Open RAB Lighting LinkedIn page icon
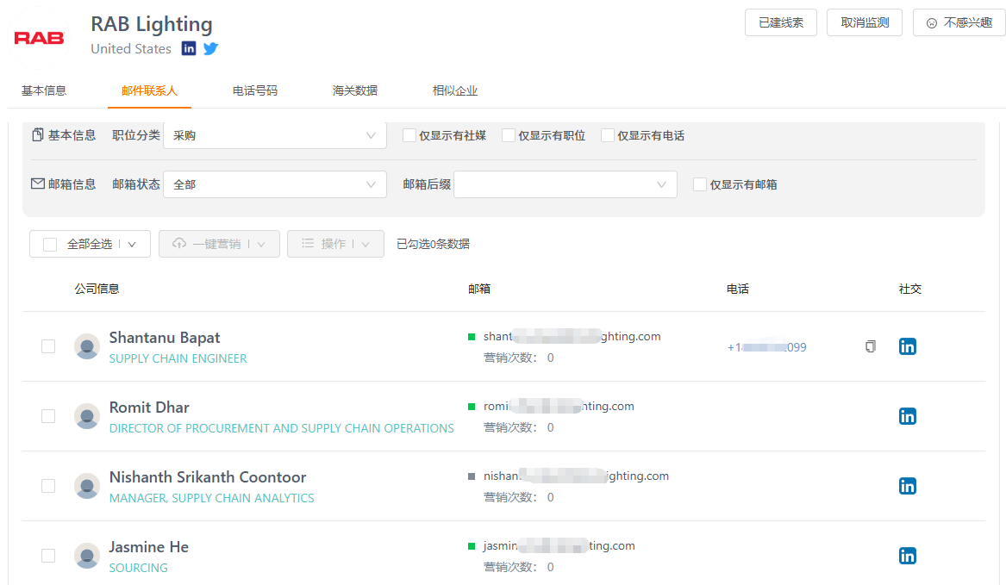 (189, 49)
